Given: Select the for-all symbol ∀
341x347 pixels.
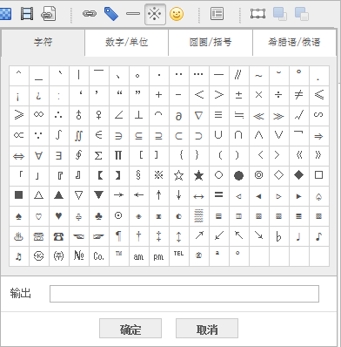Looking at the screenshot, I should [x=38, y=155].
